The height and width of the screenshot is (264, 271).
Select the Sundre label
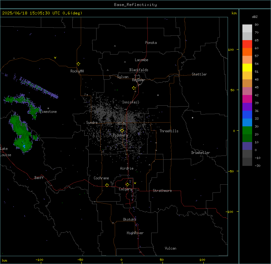(92, 123)
